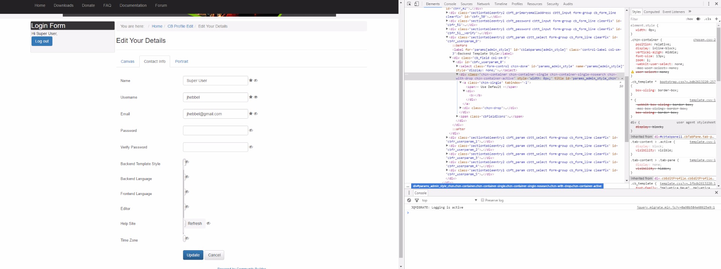Expand the cbfr_userparam_1 div node
This screenshot has height=269, width=721.
click(x=447, y=138)
